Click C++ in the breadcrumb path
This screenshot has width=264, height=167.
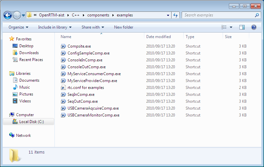pos(76,15)
